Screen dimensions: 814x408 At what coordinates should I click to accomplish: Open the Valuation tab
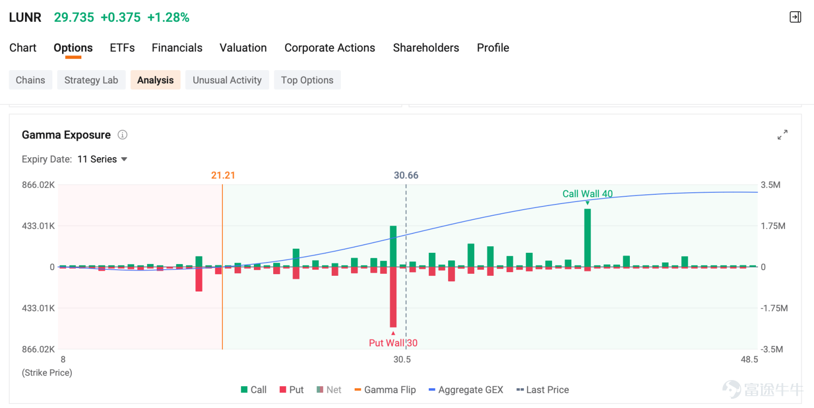pyautogui.click(x=243, y=48)
